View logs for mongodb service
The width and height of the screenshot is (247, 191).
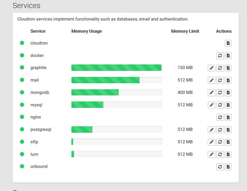(x=228, y=93)
